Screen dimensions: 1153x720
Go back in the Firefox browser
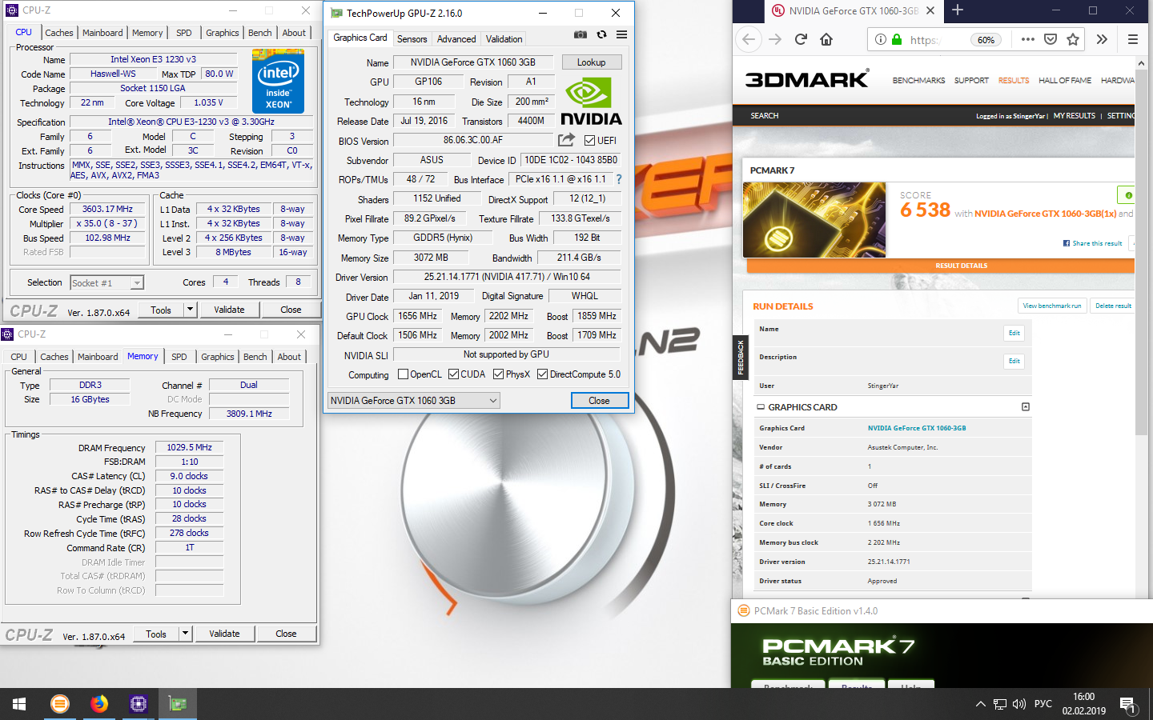pyautogui.click(x=749, y=39)
